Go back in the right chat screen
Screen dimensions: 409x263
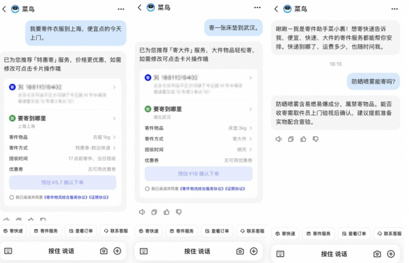(x=276, y=9)
